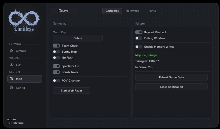Click the Start Web Radar button
This screenshot has height=129, width=220.
(x=71, y=91)
